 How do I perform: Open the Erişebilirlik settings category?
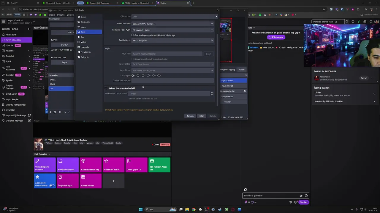[x=89, y=52]
